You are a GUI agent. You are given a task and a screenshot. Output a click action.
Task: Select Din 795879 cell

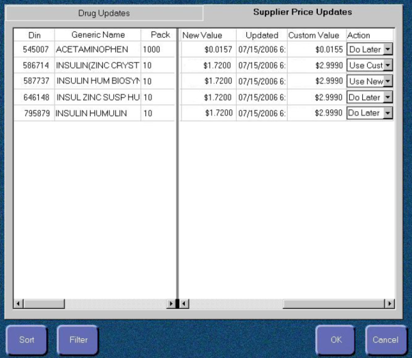tap(34, 113)
